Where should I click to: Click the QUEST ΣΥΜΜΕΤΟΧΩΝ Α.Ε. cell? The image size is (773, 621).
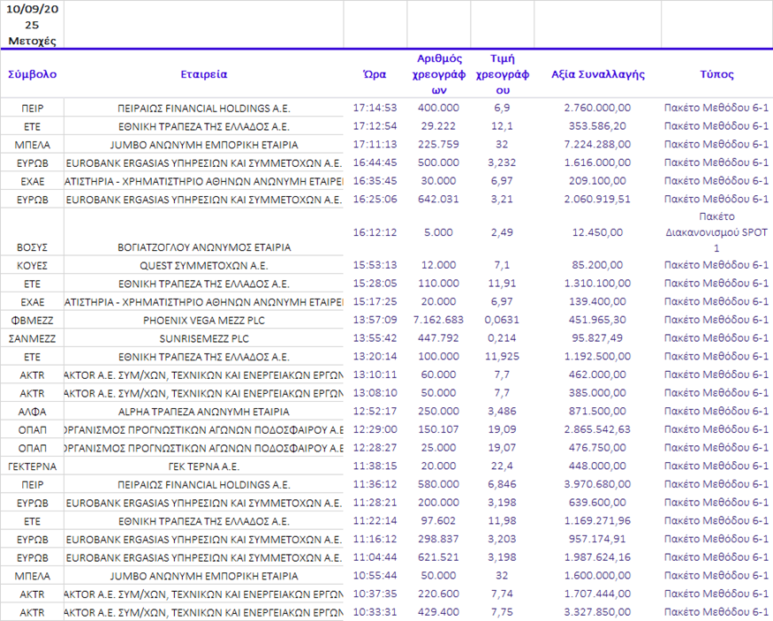click(203, 265)
